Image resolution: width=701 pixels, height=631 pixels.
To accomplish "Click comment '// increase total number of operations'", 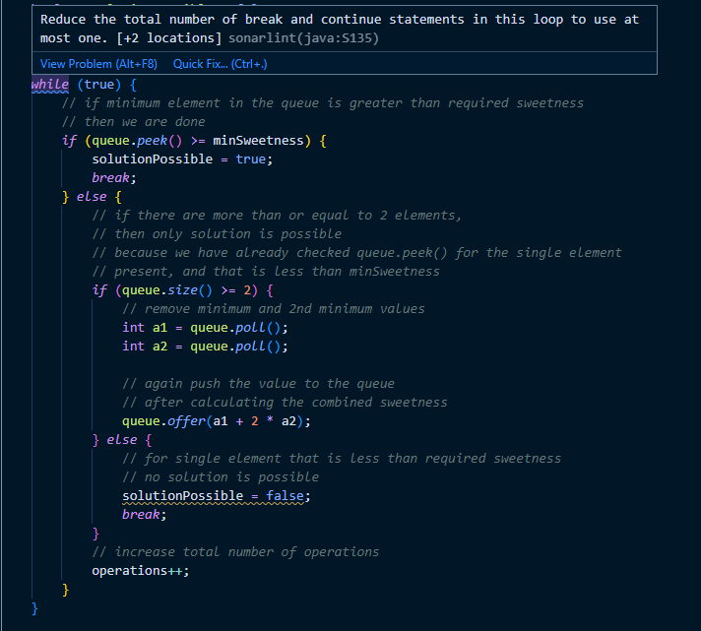I will [x=235, y=552].
